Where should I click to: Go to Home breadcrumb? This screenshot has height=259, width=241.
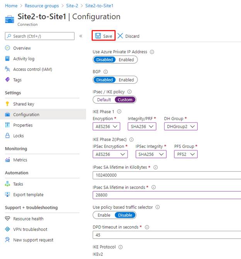(x=11, y=6)
